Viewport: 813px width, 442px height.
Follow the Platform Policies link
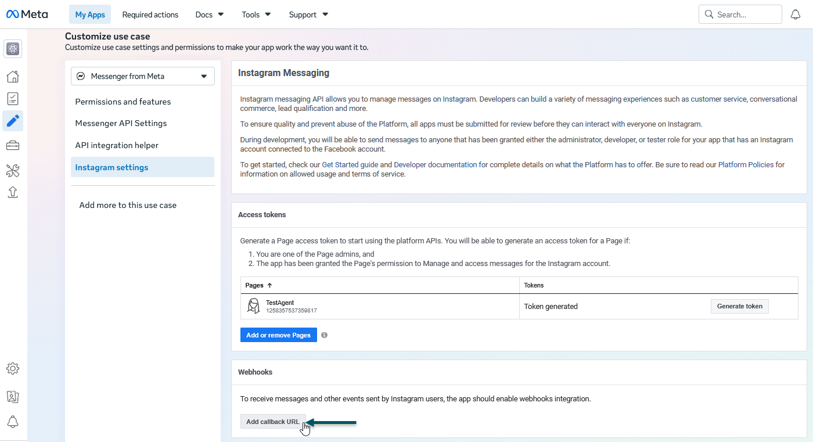pos(746,165)
